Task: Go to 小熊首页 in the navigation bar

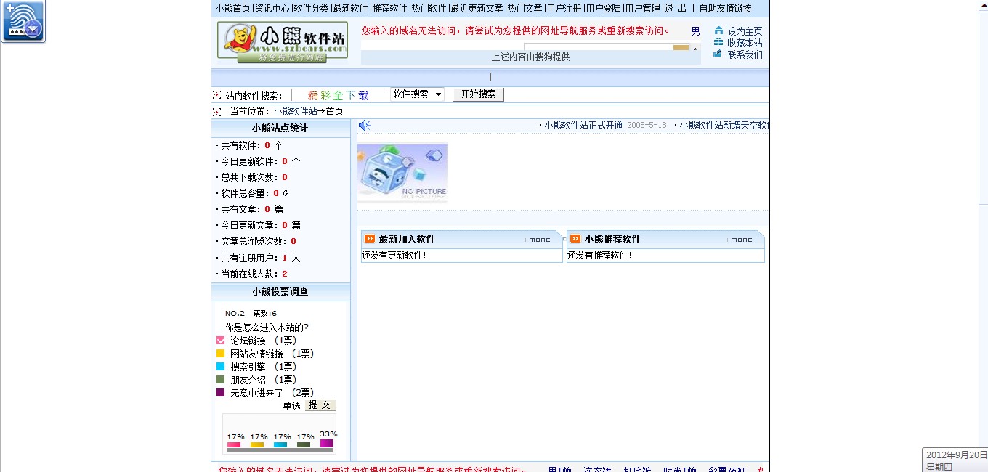Action: click(233, 8)
